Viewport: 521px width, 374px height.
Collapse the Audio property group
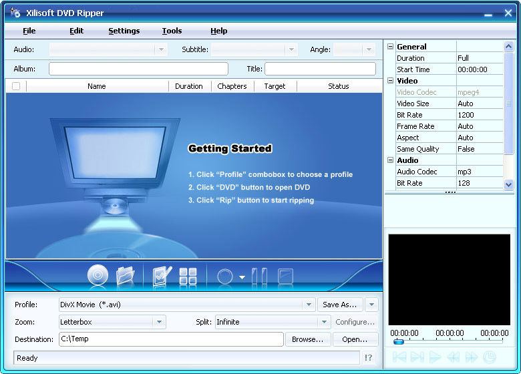pos(391,160)
